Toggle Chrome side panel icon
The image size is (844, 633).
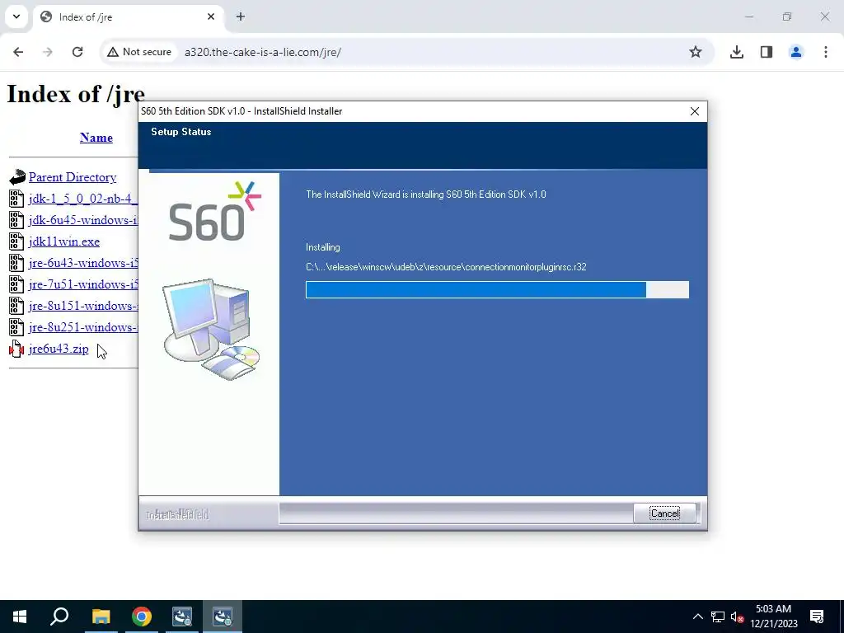[x=767, y=52]
